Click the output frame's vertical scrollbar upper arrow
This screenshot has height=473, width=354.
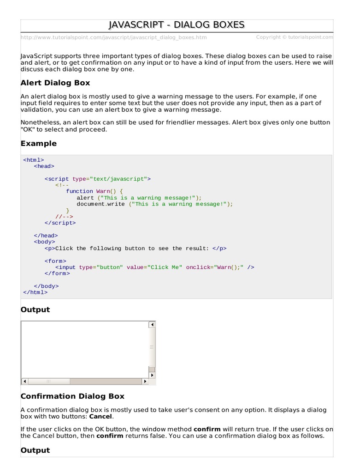pyautogui.click(x=152, y=325)
